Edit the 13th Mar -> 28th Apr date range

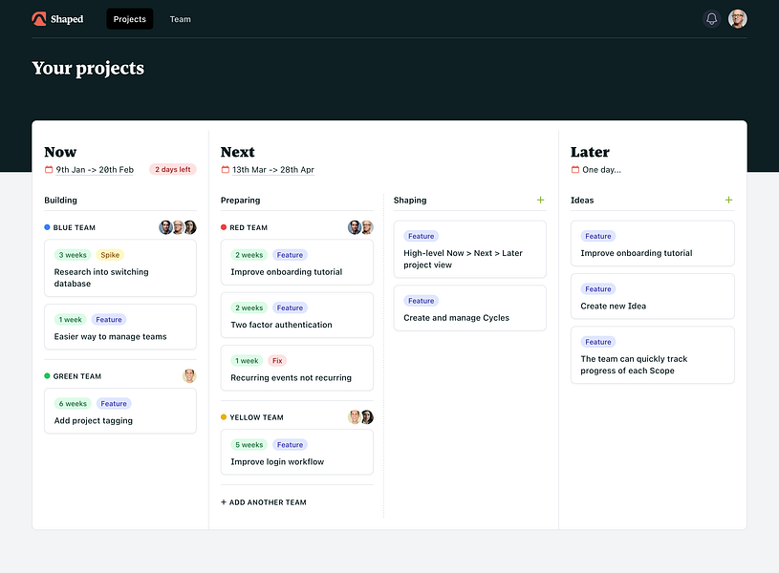[273, 170]
